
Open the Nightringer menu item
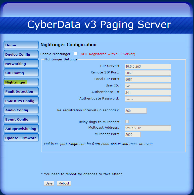pyautogui.click(x=21, y=82)
